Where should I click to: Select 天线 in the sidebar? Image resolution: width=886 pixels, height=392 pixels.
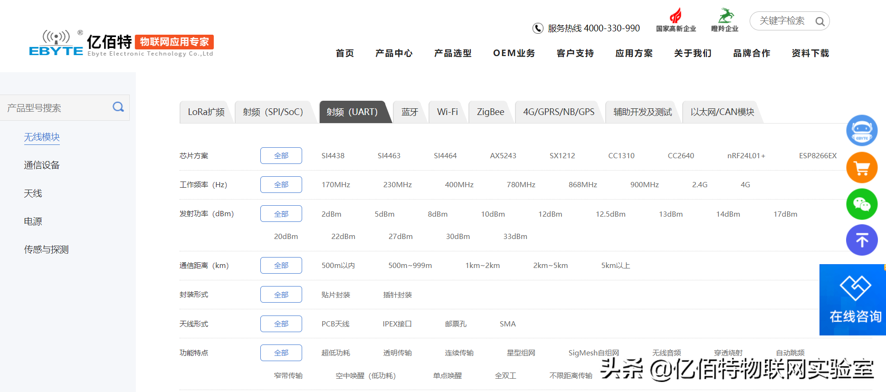[x=33, y=193]
